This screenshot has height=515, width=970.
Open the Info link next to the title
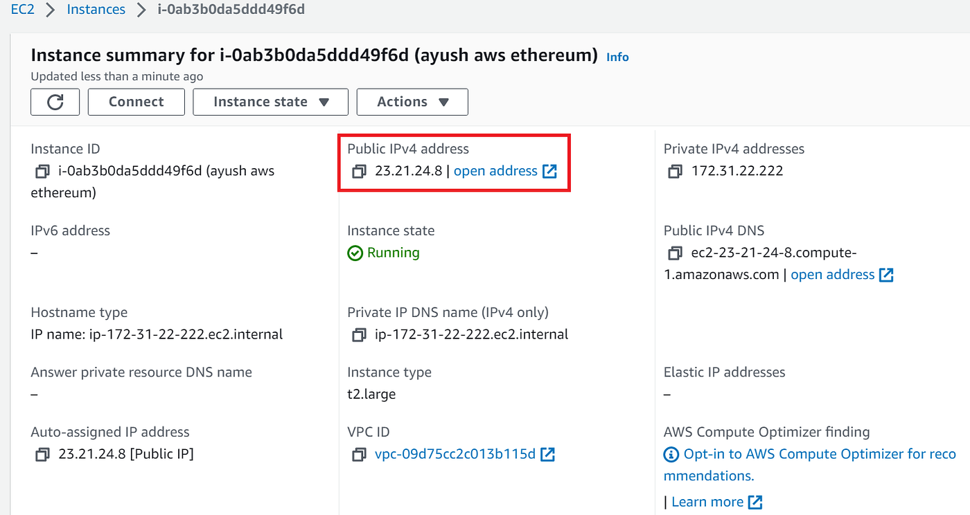click(617, 57)
